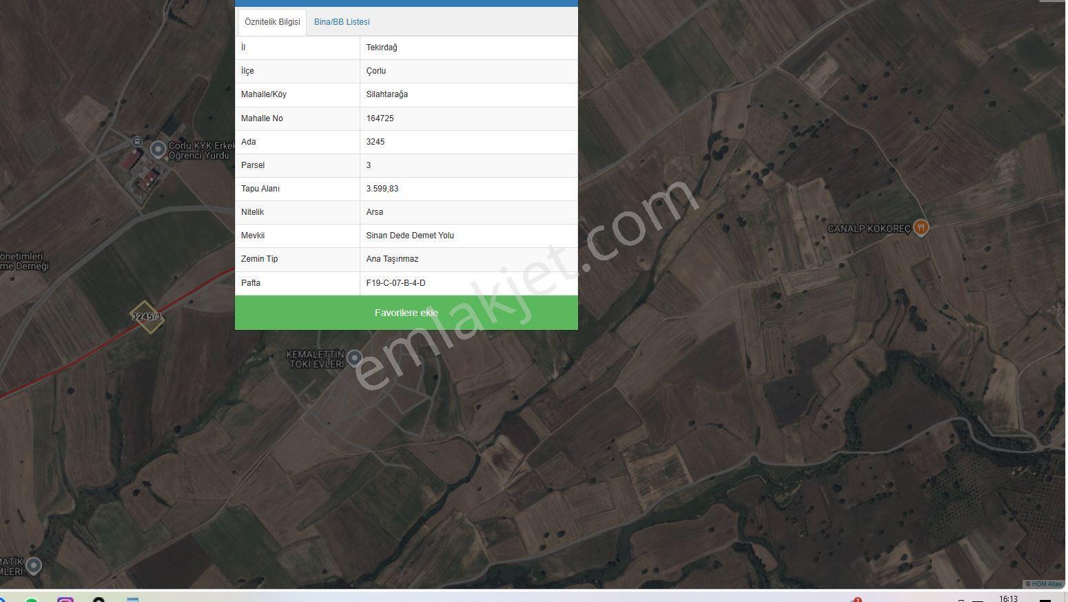Select the map pin at bottom-left corner
1068x602 pixels.
tap(33, 566)
